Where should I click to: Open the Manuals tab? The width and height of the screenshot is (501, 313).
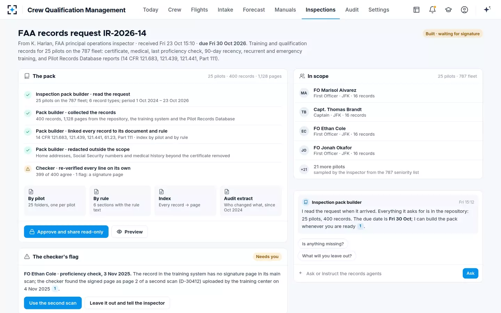point(285,10)
